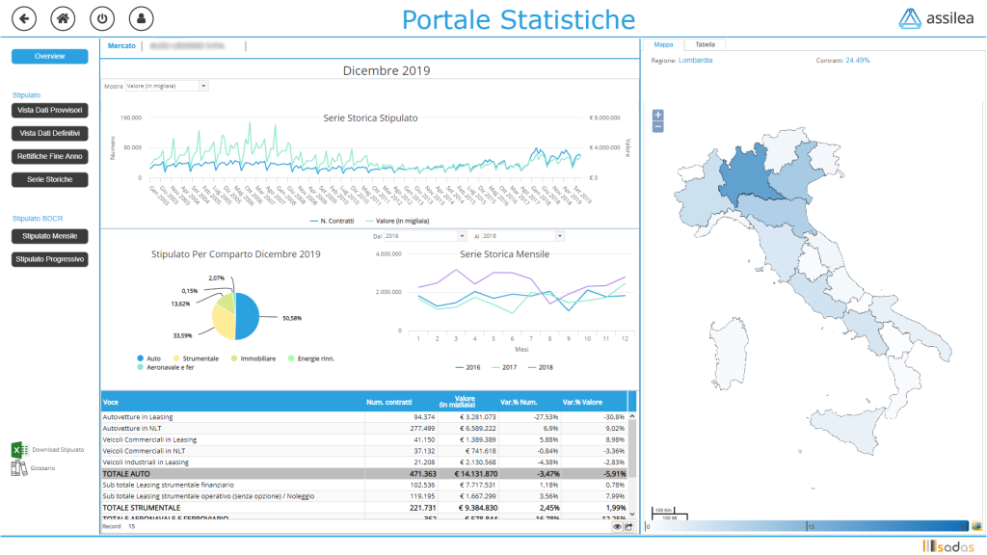
Task: Click the sadas logo
Action: pos(948,546)
